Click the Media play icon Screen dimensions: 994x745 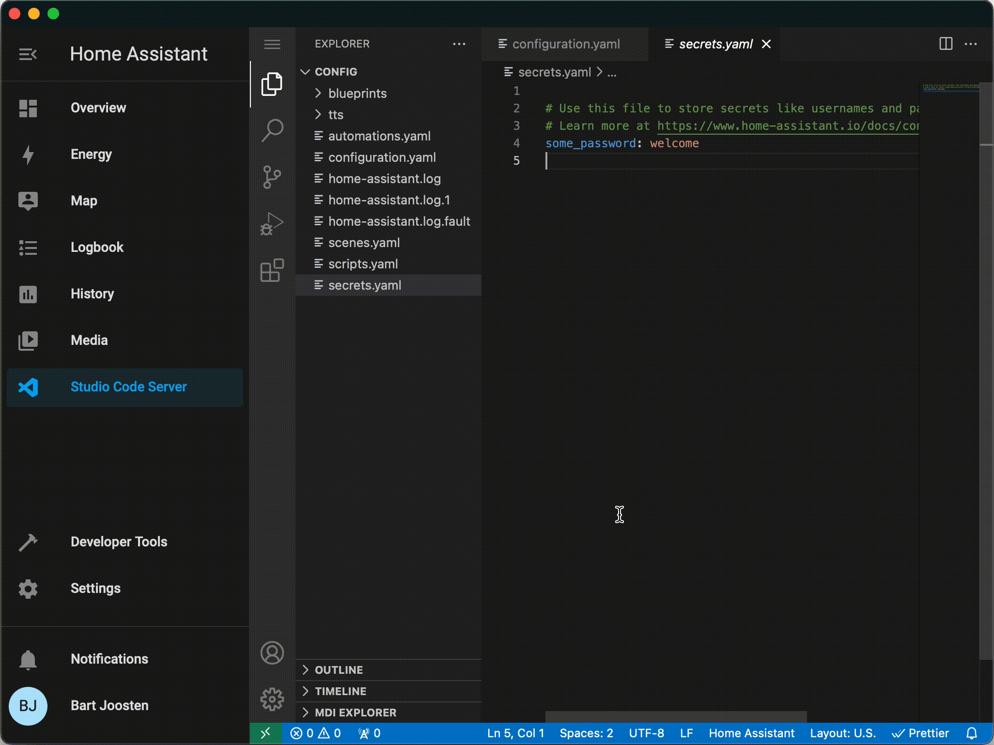tap(28, 341)
